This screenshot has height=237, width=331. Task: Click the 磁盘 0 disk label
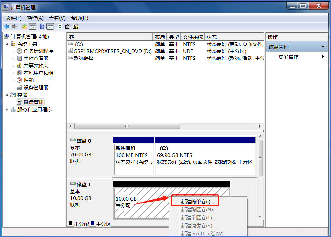84,141
